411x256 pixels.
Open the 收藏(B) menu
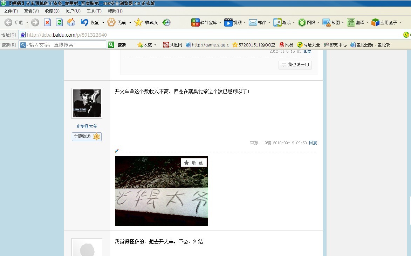(52, 11)
